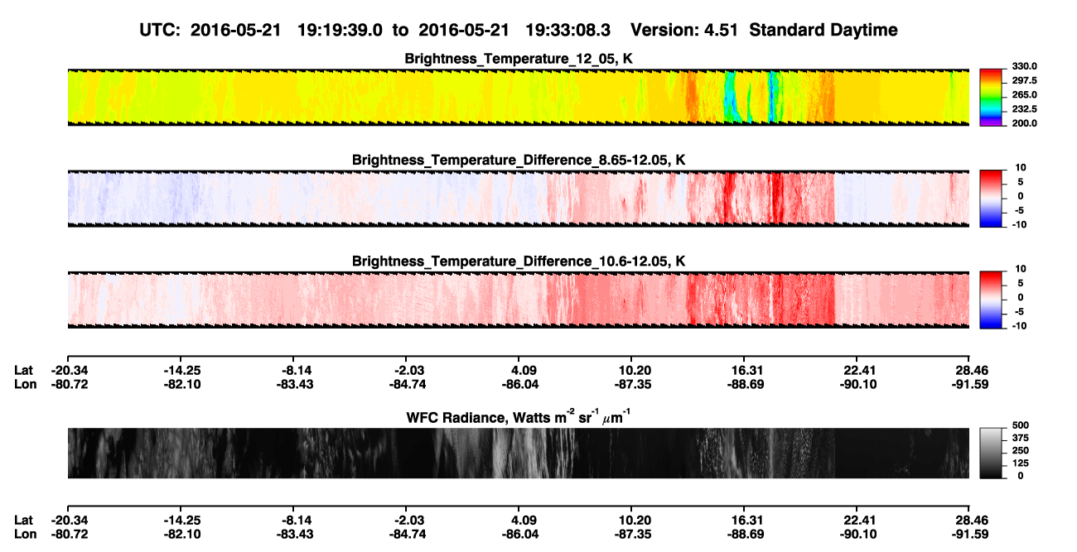Image resolution: width=1077 pixels, height=552 pixels.
Task: Click latitude 4.09 under the 10.6-12.05 panel
Action: (x=519, y=371)
